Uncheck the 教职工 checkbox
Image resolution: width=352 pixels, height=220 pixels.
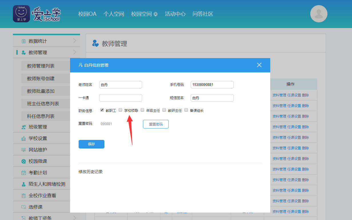[102, 110]
